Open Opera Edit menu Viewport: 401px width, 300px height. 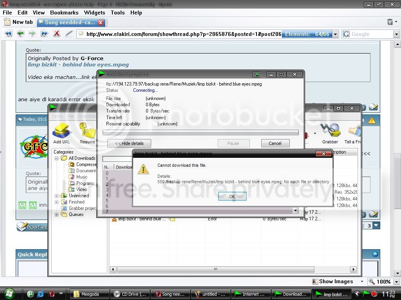pos(22,12)
